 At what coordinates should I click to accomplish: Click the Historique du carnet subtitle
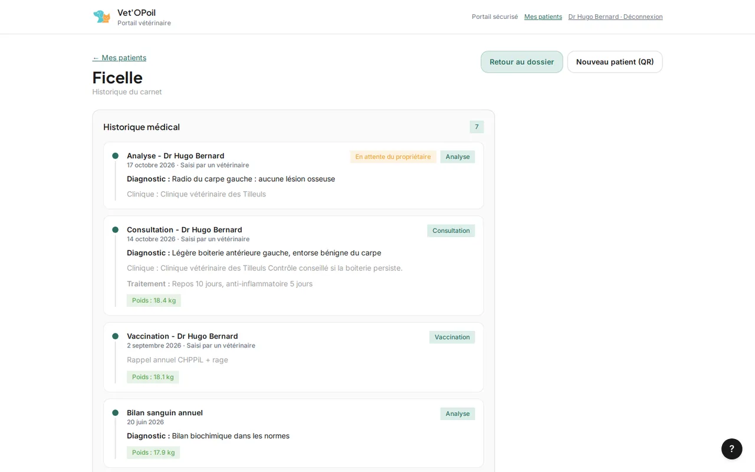click(127, 92)
